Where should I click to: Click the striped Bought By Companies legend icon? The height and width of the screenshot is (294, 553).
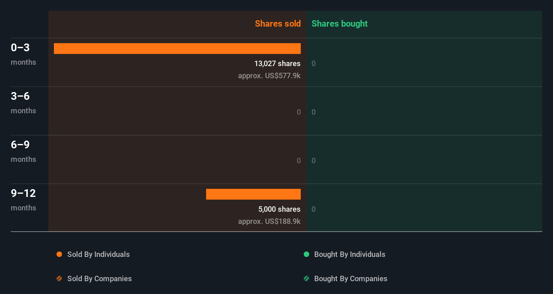pyautogui.click(x=306, y=278)
